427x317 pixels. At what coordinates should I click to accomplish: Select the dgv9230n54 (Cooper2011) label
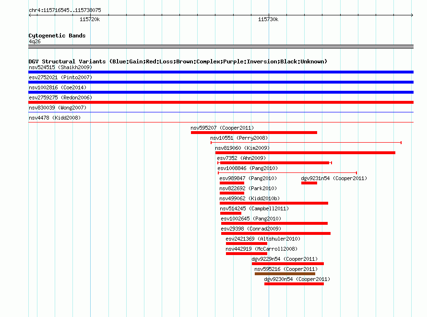click(297, 279)
